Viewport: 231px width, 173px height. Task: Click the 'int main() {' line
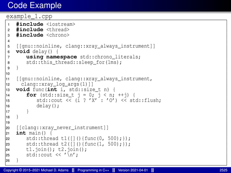pyautogui.click(x=34, y=133)
